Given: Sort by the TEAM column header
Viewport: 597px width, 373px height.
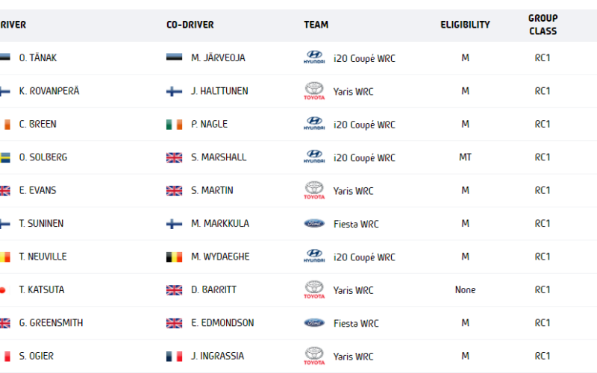Looking at the screenshot, I should point(316,25).
